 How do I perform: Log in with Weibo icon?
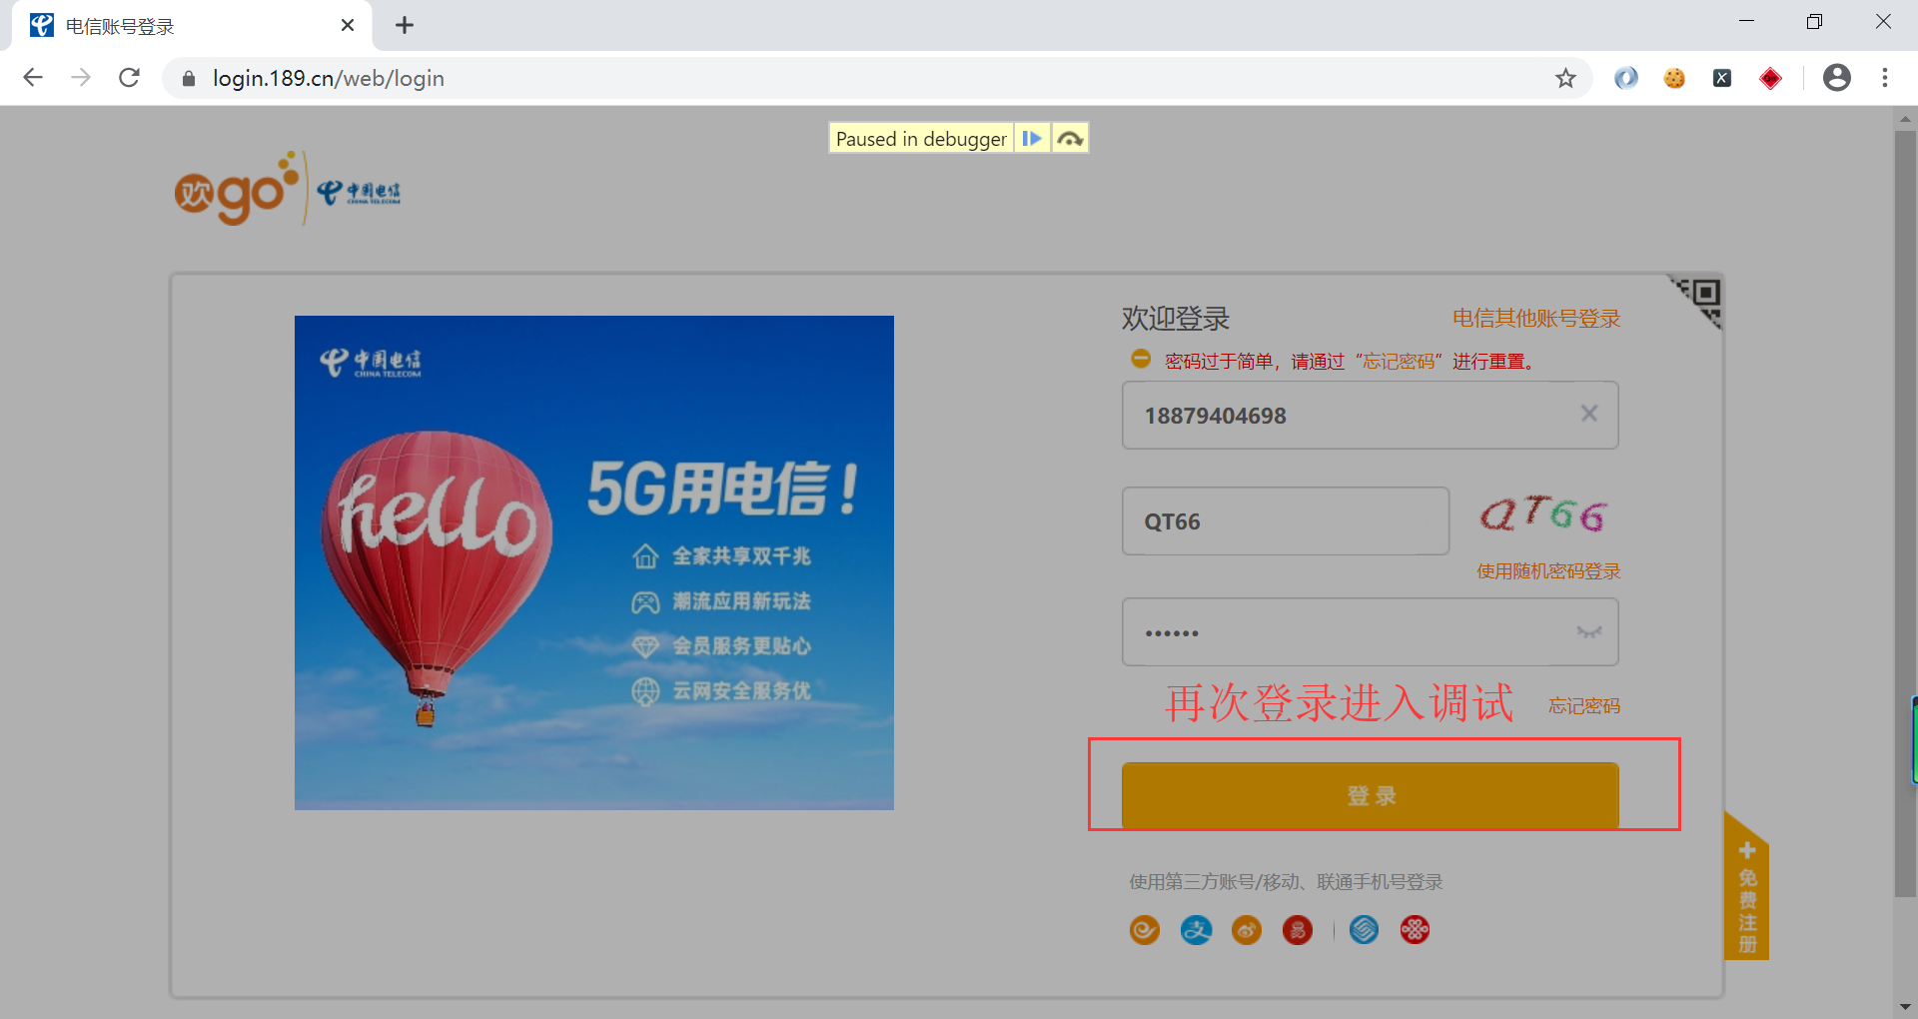point(1247,930)
